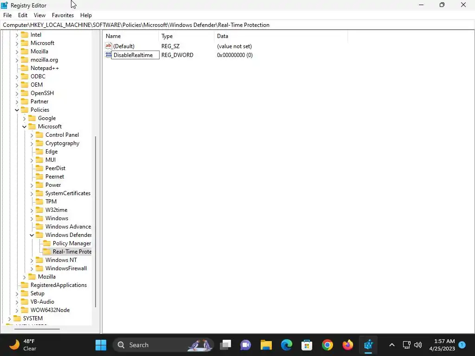Screen dimensions: 475x356
Task: Select the Edge folder icon
Action: (39, 152)
